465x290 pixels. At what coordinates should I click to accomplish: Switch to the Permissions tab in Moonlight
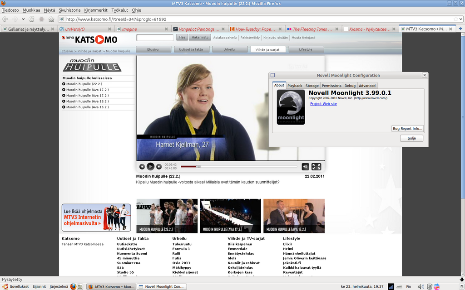(331, 86)
